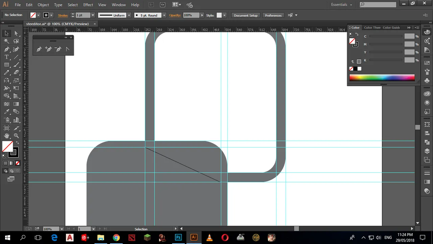Viewport: 433px width, 244px height.
Task: Click the Opacity label link
Action: coord(175,15)
